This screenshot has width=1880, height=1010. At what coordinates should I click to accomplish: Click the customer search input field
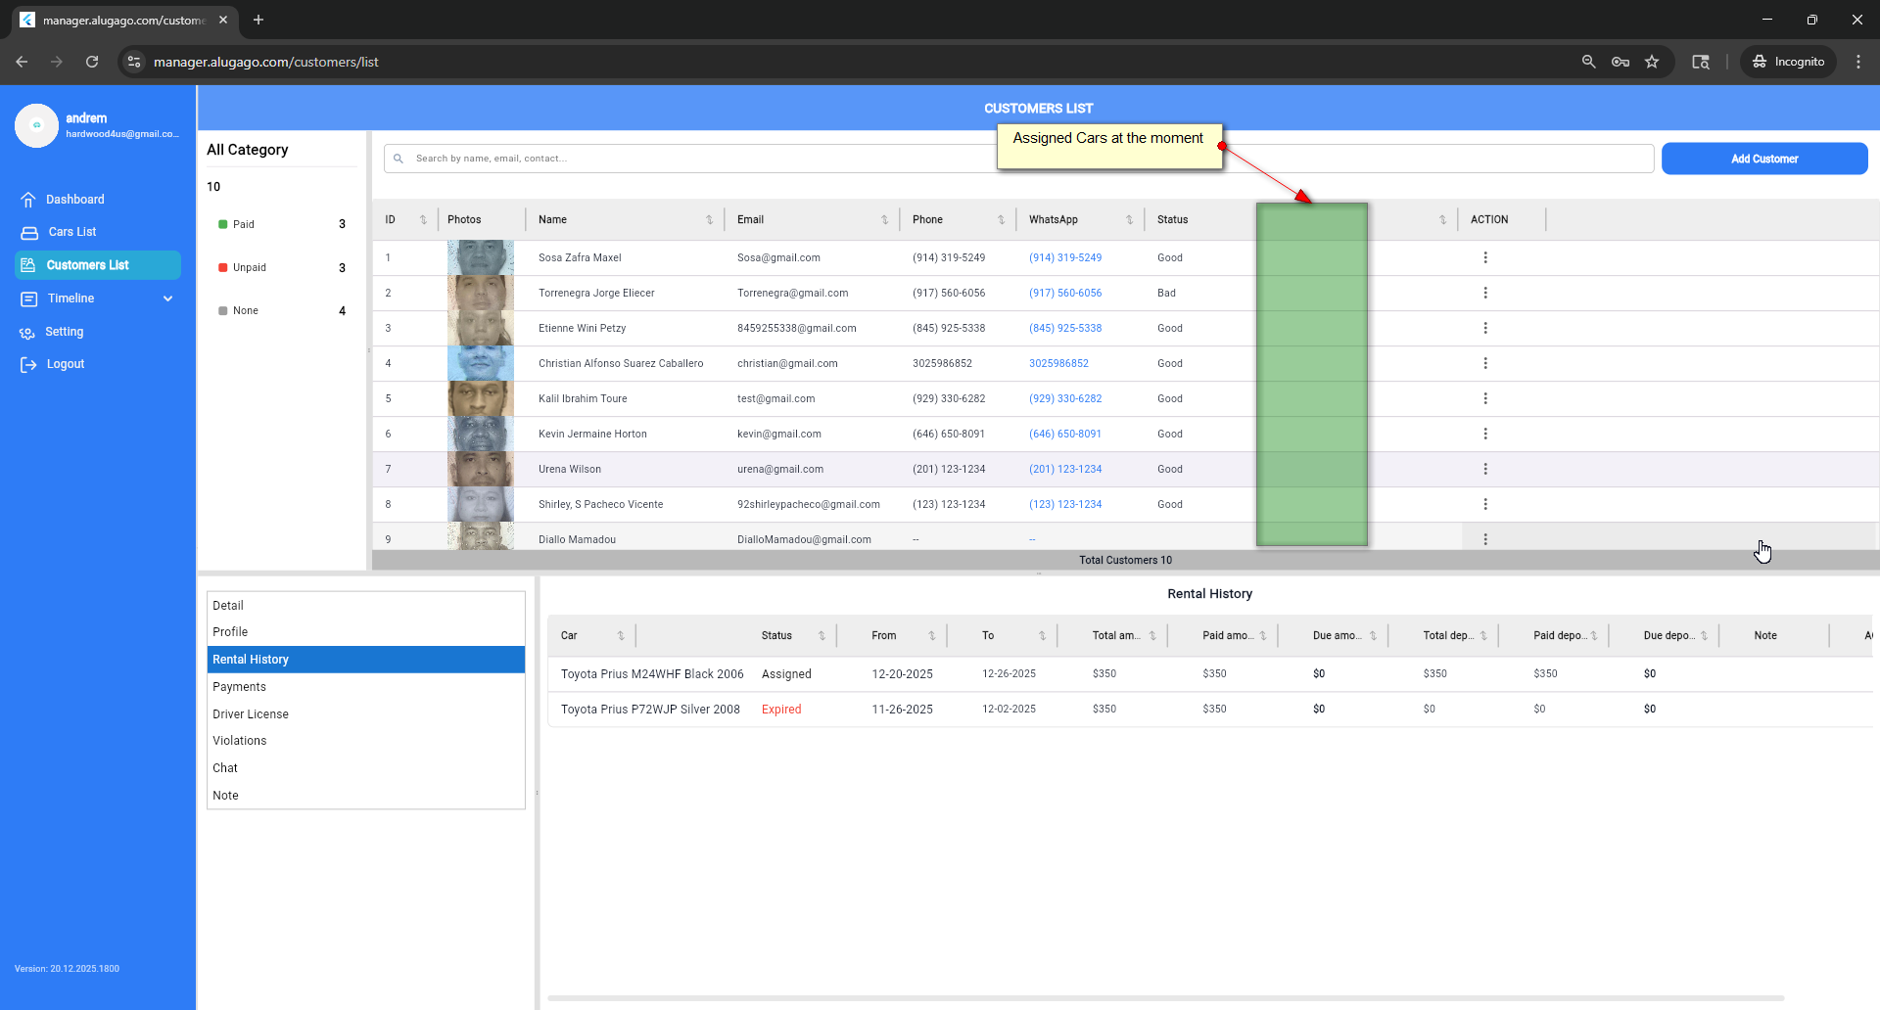pyautogui.click(x=685, y=159)
